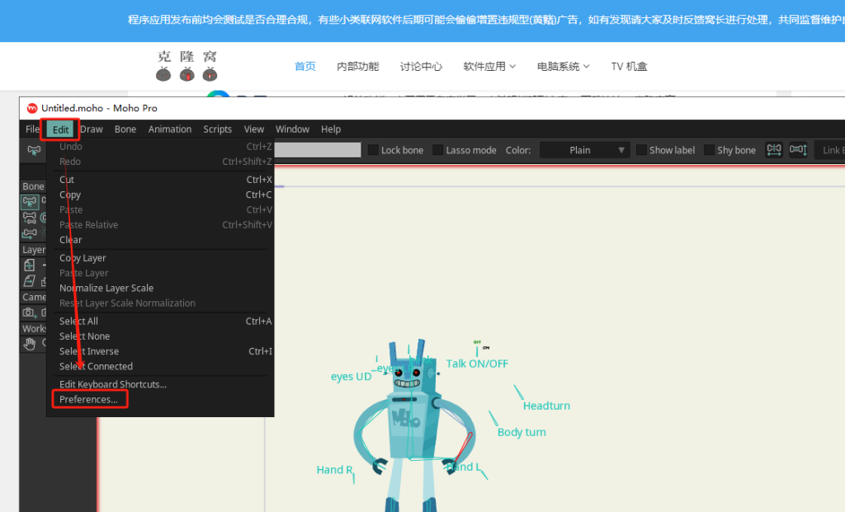Click the add new layer icon

tap(30, 265)
